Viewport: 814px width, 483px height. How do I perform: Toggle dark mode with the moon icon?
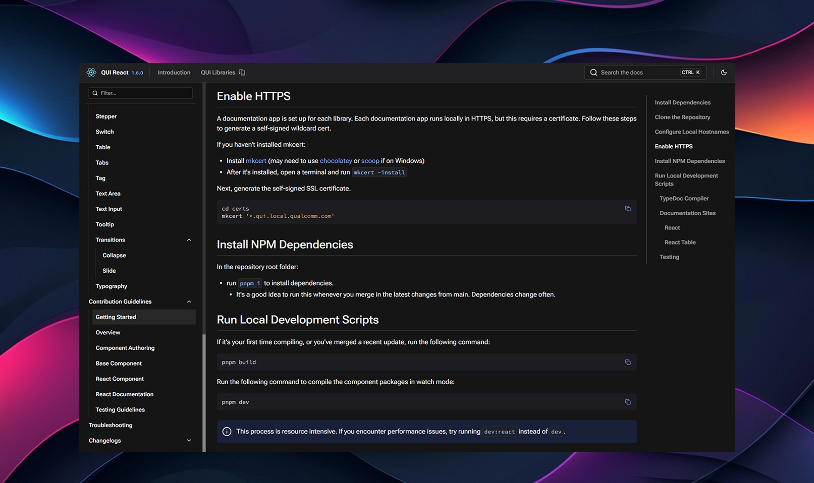point(724,73)
